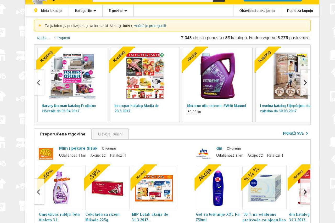Click the 'možeš ju promijeniti' link

coord(150,26)
